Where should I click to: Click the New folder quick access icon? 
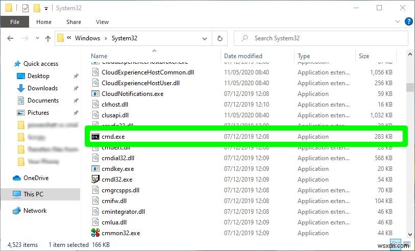tap(37, 9)
